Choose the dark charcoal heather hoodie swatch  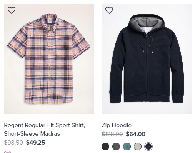point(116,146)
